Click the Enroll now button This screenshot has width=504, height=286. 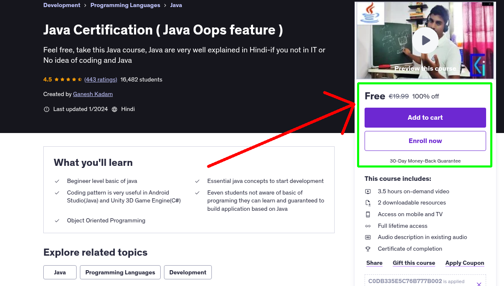tap(425, 141)
